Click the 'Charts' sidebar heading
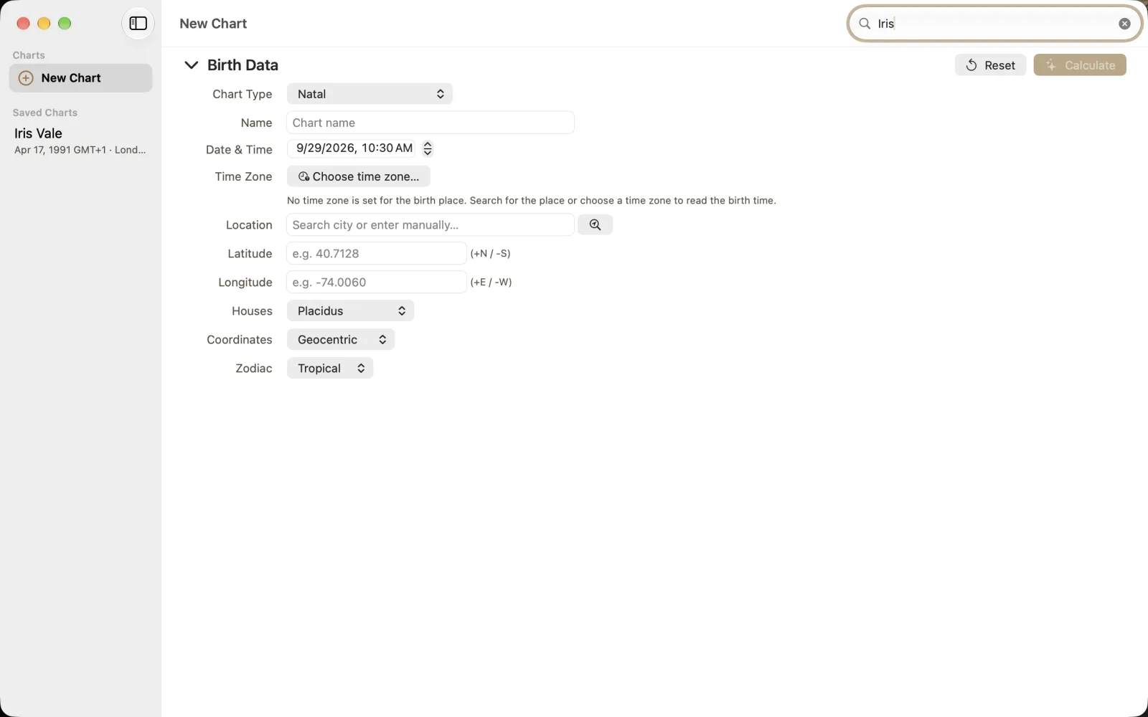The image size is (1148, 717). coord(29,55)
